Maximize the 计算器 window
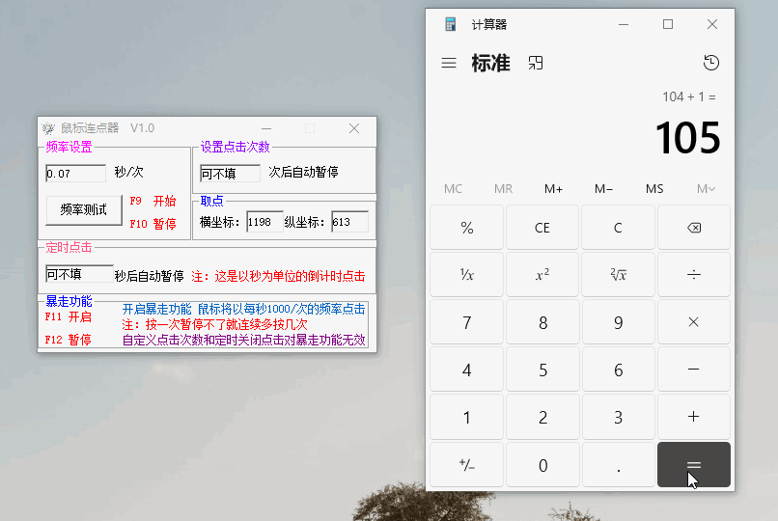The height and width of the screenshot is (521, 778). point(668,24)
